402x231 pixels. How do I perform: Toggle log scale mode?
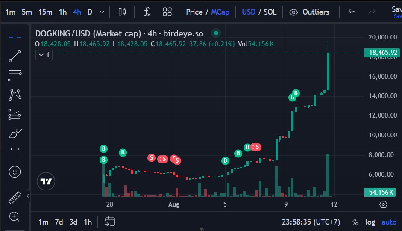click(x=370, y=222)
